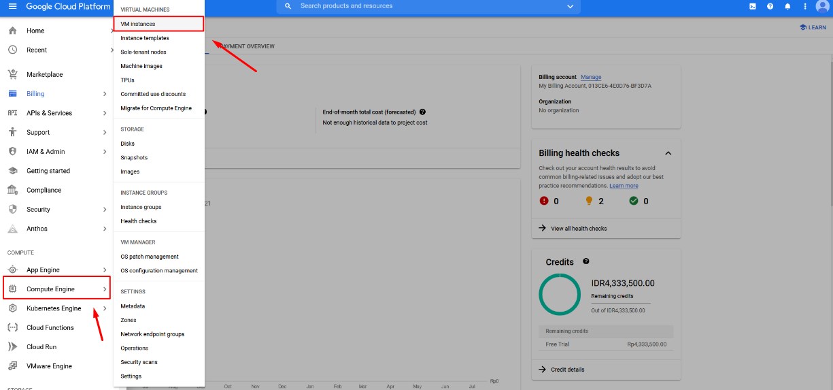Click the search magnifier icon
The image size is (833, 390).
click(288, 6)
